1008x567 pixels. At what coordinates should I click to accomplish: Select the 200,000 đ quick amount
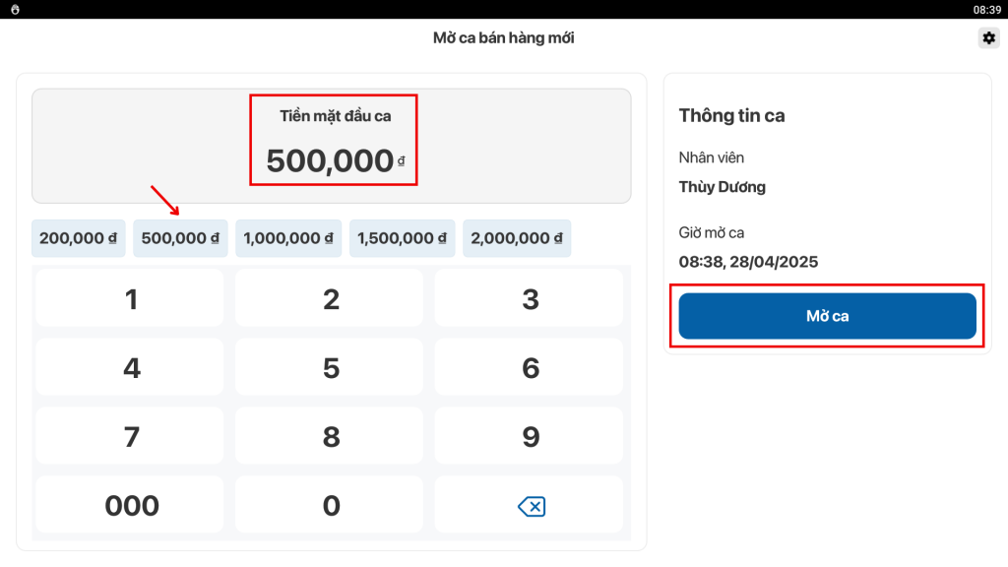coord(79,238)
